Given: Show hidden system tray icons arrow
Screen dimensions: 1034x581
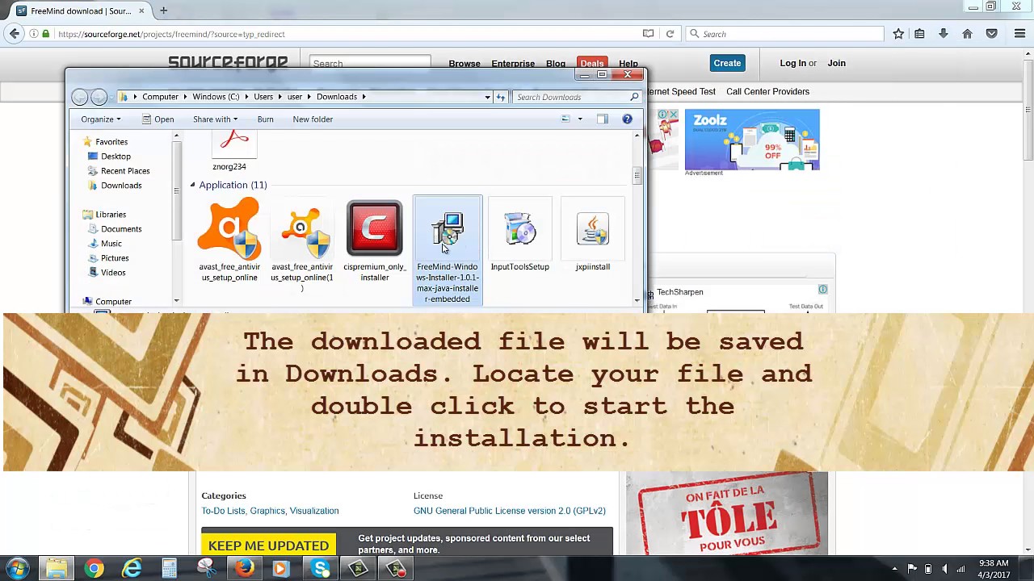Looking at the screenshot, I should coord(894,569).
